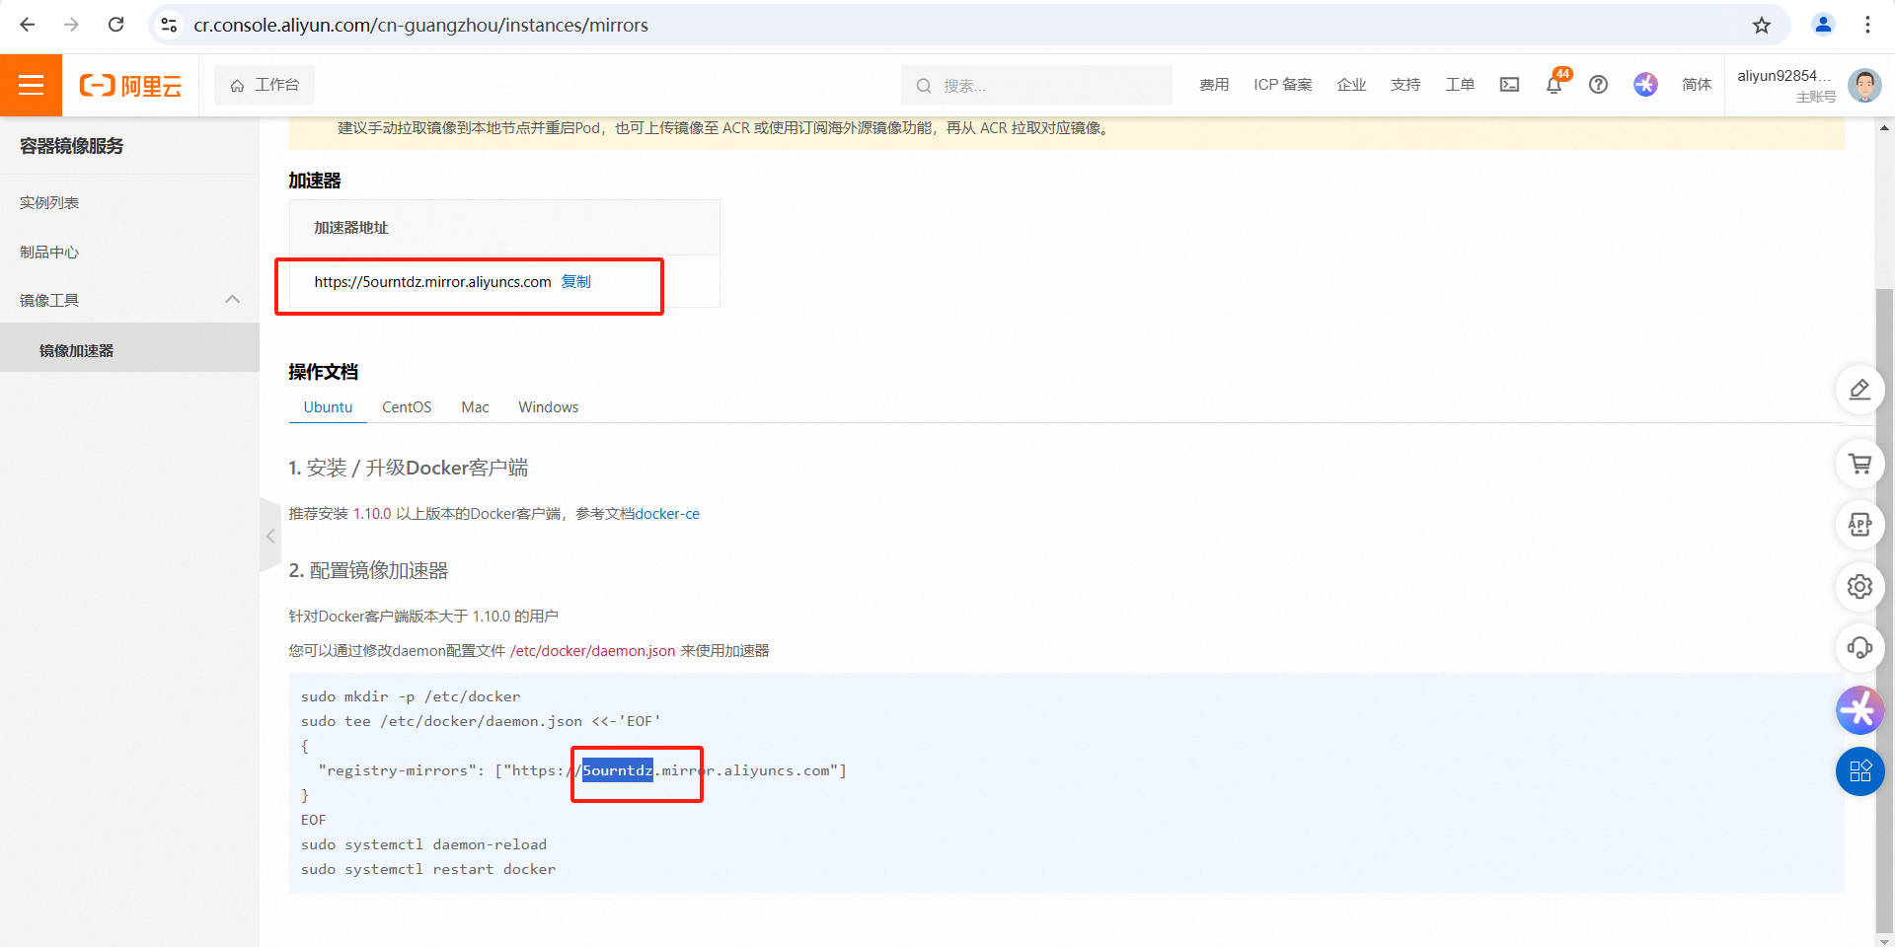Open the 工作台 workbench button
The width and height of the screenshot is (1895, 947).
pyautogui.click(x=265, y=85)
